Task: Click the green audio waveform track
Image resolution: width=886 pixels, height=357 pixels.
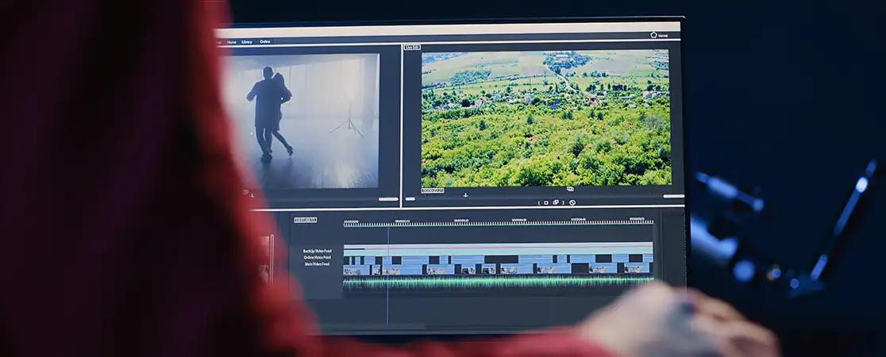Action: coord(498,281)
